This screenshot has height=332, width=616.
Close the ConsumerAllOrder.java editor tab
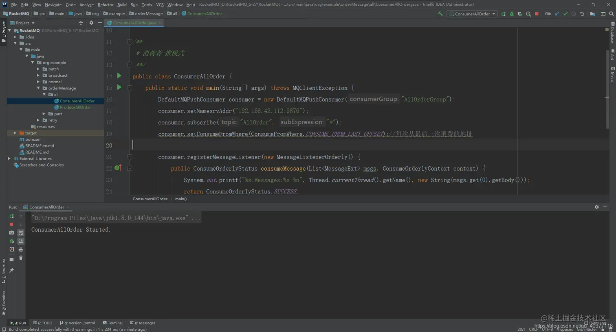(160, 23)
